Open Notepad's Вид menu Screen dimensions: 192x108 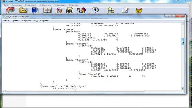35,21
